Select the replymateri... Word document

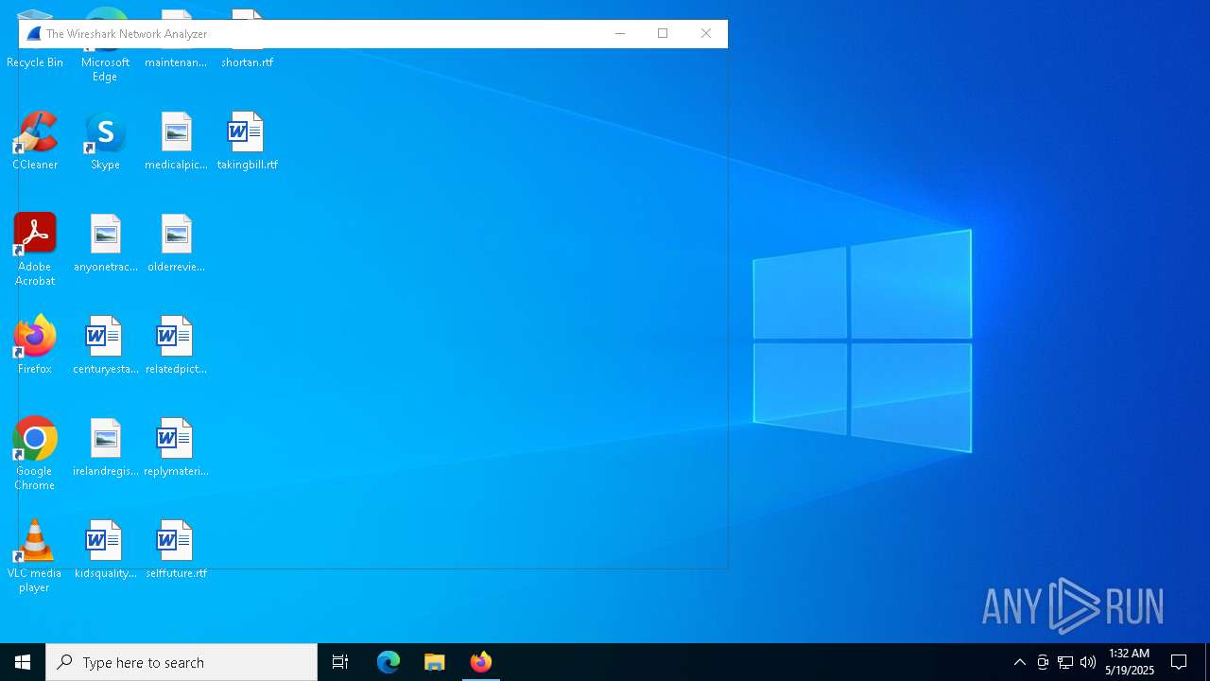[176, 447]
